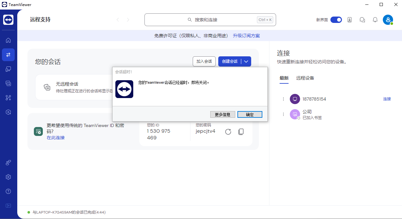Image resolution: width=402 pixels, height=219 pixels.
Task: Click the 在此连接 link
Action: click(x=56, y=138)
